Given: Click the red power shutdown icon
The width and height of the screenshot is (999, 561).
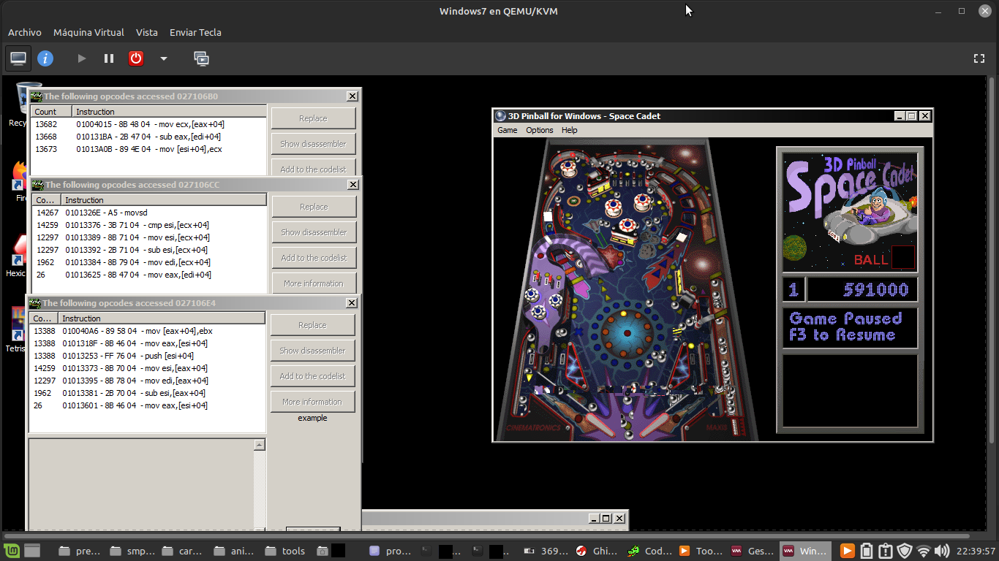Looking at the screenshot, I should click(136, 58).
